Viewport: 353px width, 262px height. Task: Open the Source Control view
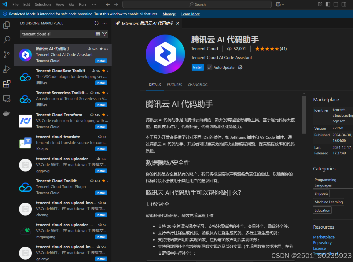click(7, 54)
